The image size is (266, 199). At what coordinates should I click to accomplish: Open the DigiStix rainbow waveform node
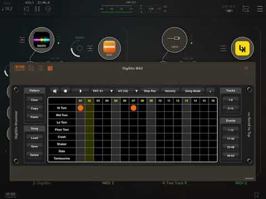pos(42,40)
